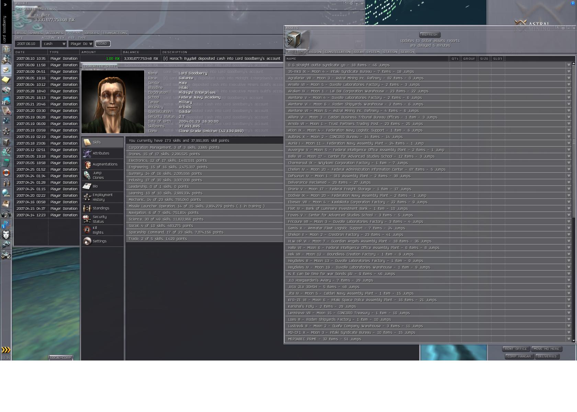
Task: Click the Assets list vertical scrollbar
Action: point(573,202)
